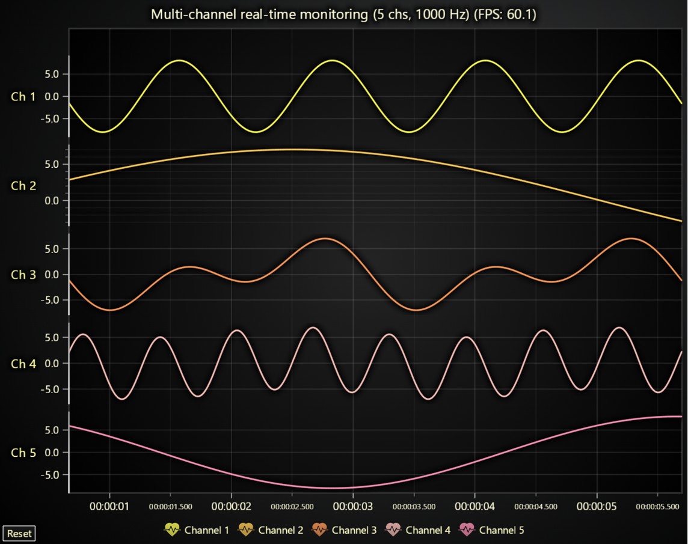Click the 00:00:03.500 minor tick label

coord(414,507)
